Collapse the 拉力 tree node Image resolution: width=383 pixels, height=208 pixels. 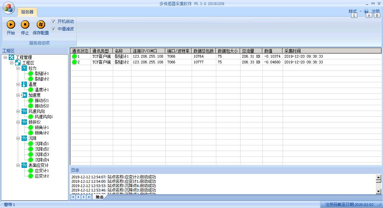click(18, 68)
